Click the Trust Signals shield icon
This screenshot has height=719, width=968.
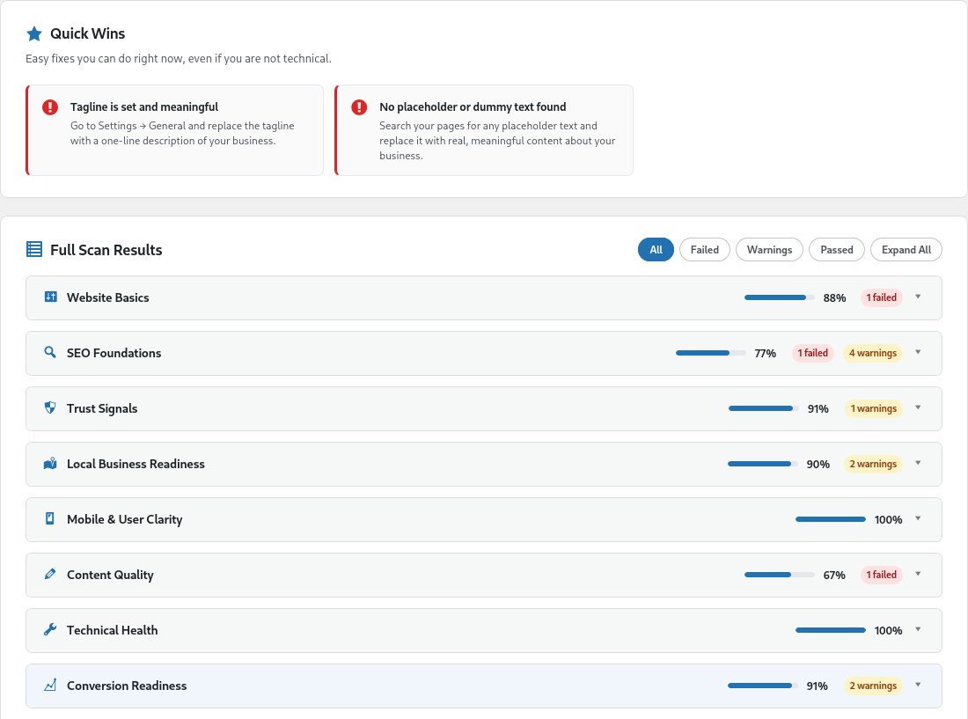coord(50,408)
